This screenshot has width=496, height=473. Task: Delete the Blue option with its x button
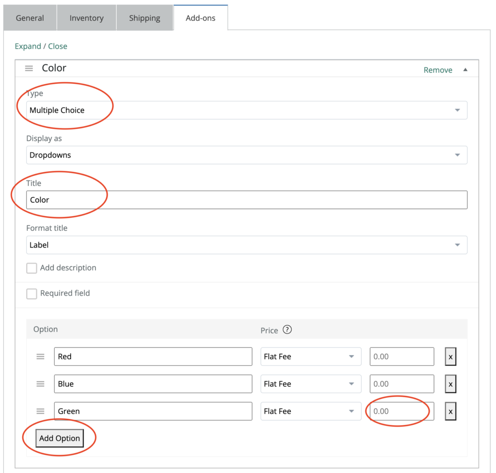pyautogui.click(x=450, y=384)
